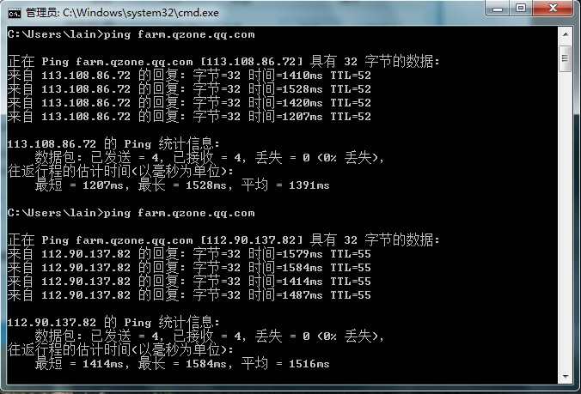This screenshot has width=581, height=394.
Task: Click the reply line showing 时间=1410ms
Action: point(189,76)
